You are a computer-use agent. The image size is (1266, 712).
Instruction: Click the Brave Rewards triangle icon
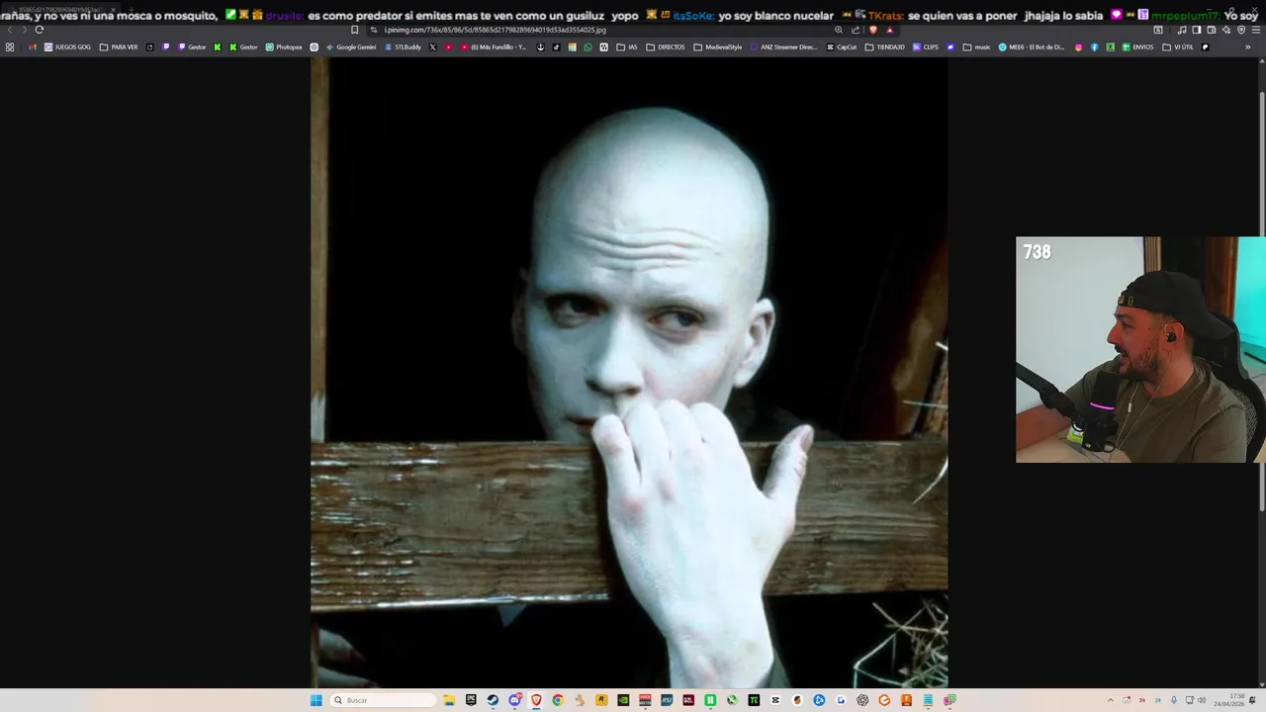[x=890, y=30]
